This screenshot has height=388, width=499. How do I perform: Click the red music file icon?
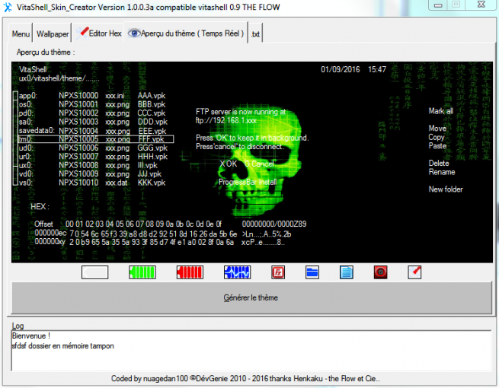(278, 272)
